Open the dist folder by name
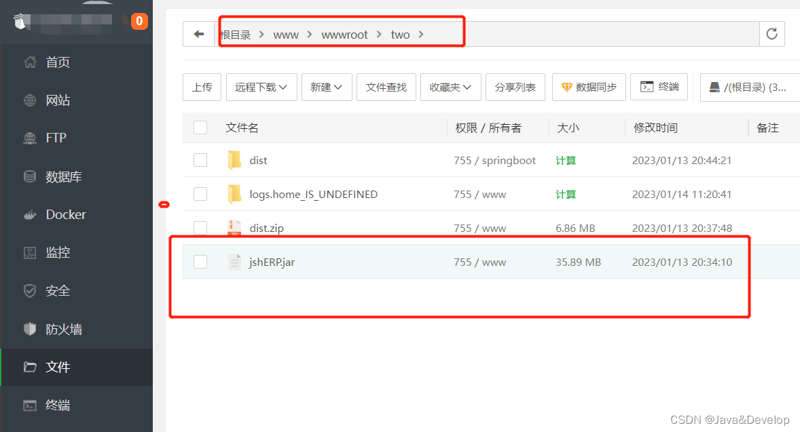Image resolution: width=800 pixels, height=432 pixels. 258,161
